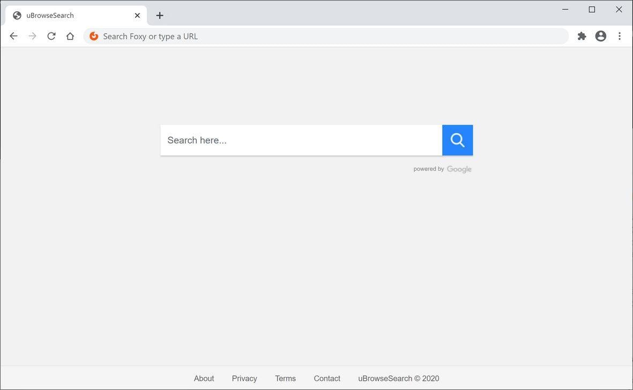Screen dimensions: 633x390
Task: Click the forward navigation arrow
Action: pyautogui.click(x=33, y=36)
